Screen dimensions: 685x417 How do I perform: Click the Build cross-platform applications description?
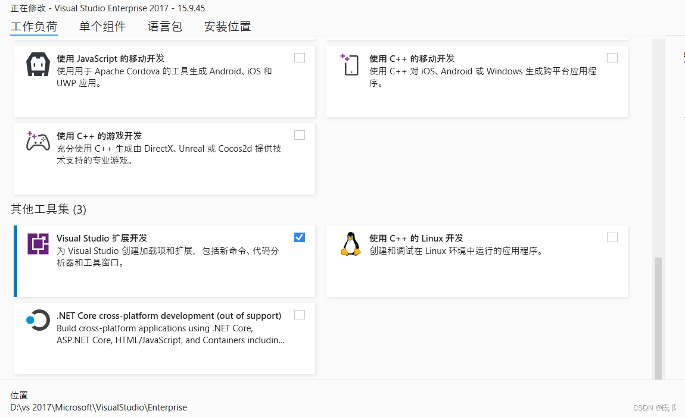coord(171,334)
